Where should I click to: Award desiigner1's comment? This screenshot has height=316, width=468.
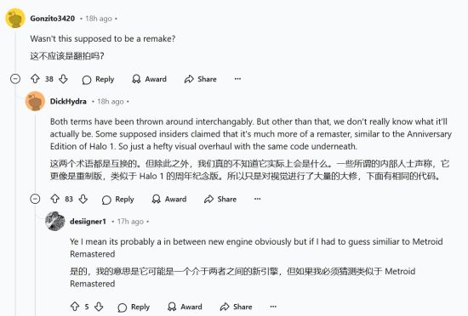(x=185, y=307)
